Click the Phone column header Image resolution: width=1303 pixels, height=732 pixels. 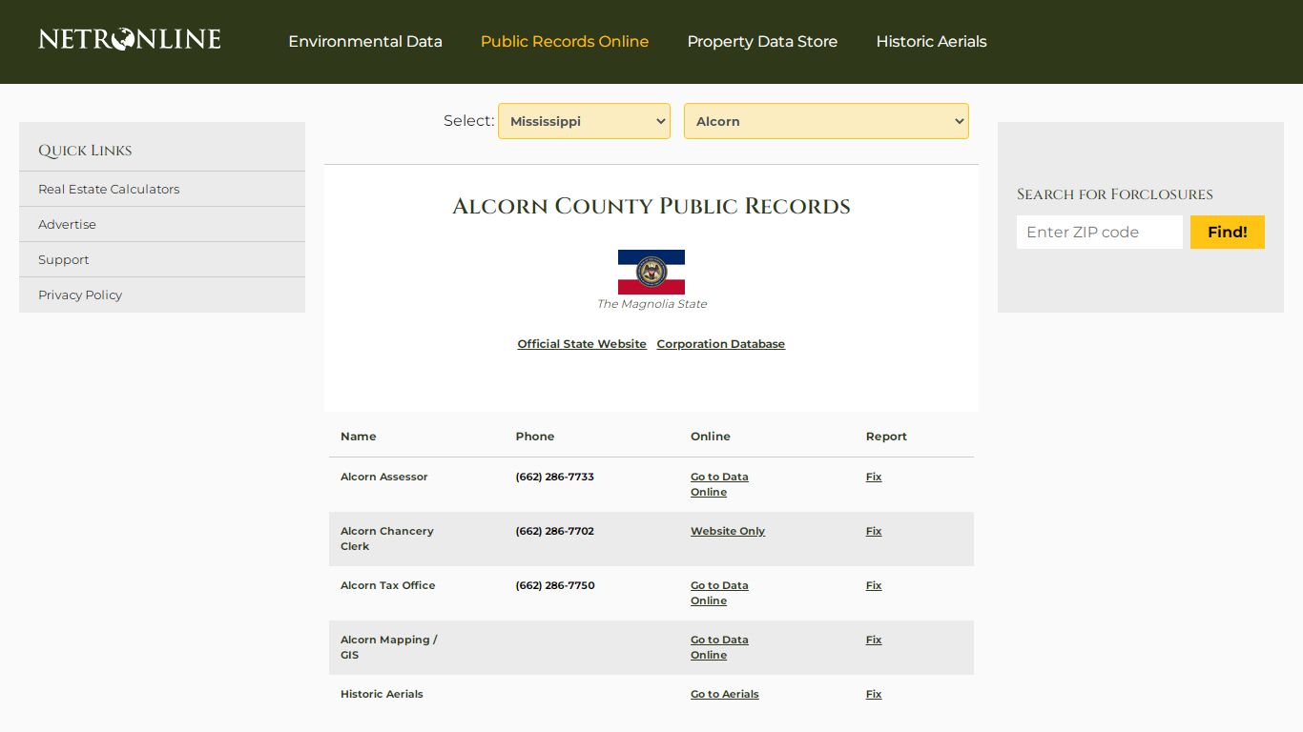click(x=535, y=437)
